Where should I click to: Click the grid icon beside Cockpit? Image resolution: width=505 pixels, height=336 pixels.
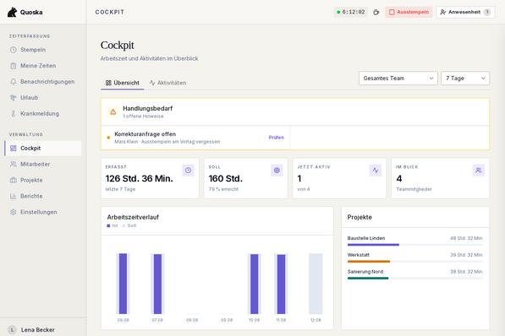14,149
